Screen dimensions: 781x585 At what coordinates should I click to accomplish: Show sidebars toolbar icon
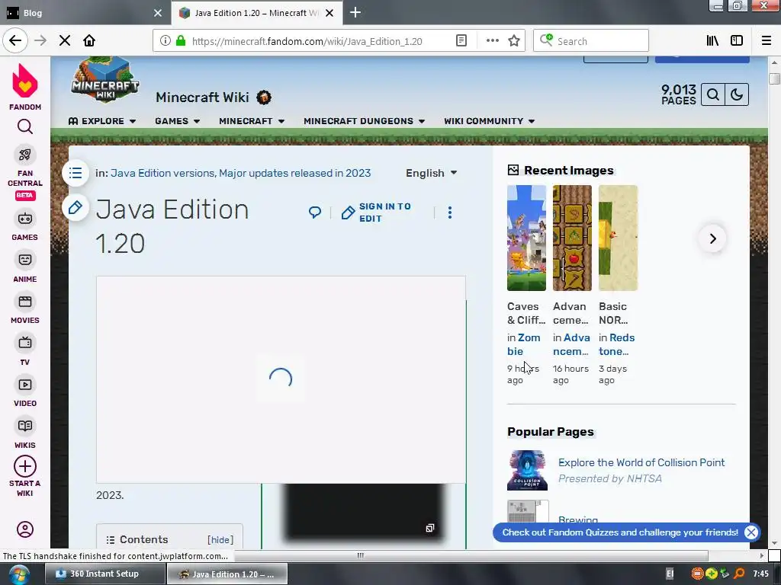[x=737, y=41]
